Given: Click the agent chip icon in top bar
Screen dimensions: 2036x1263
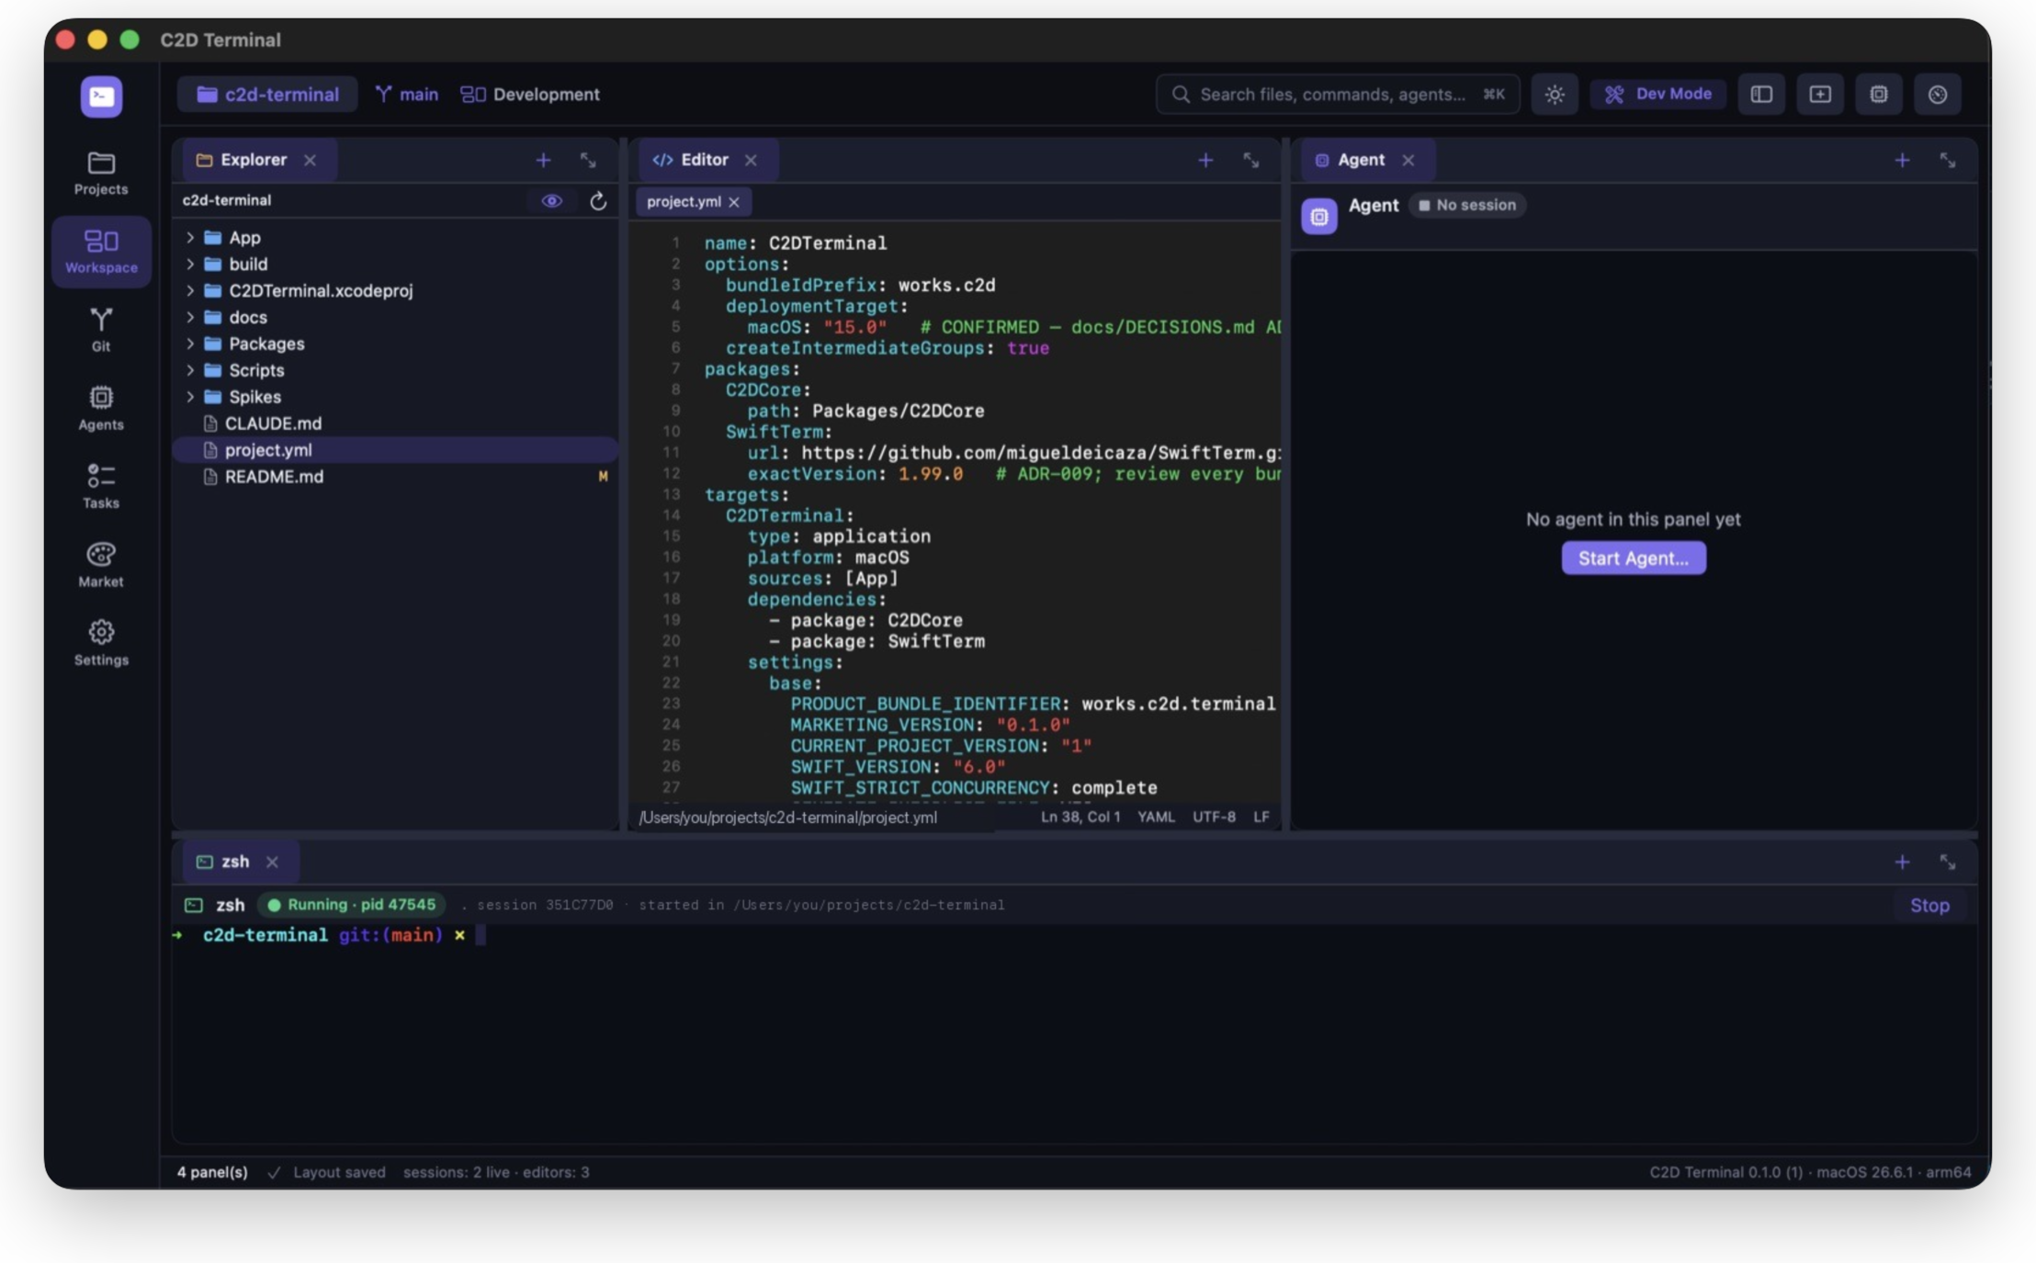Looking at the screenshot, I should tap(1879, 94).
